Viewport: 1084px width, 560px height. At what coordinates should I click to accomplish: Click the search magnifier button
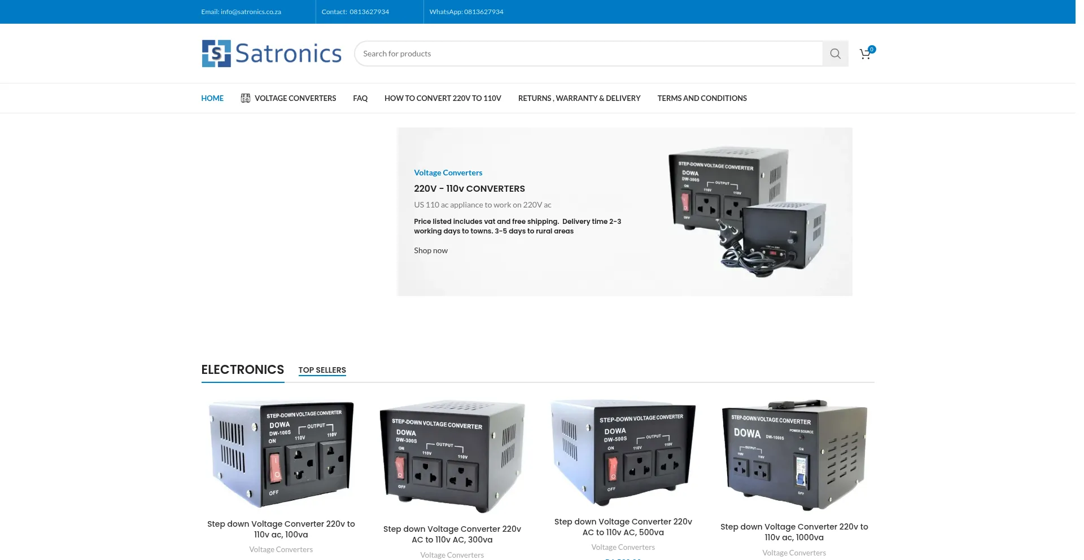[x=835, y=54]
